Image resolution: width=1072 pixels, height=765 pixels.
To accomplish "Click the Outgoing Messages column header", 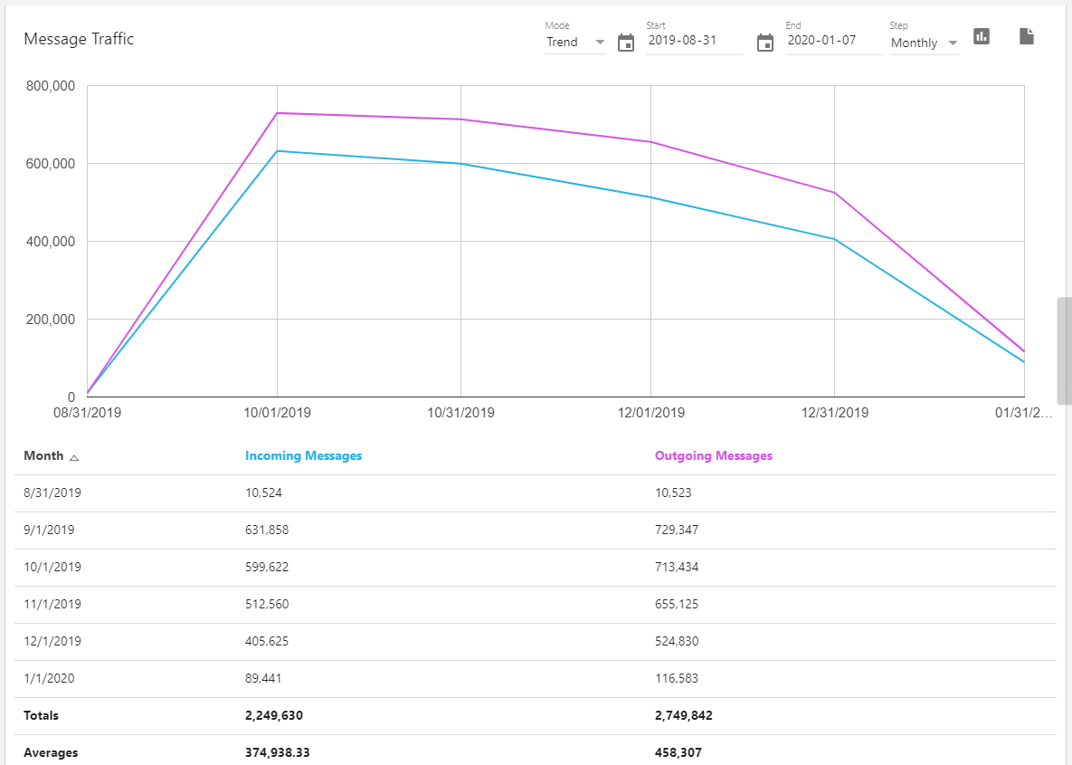I will coord(713,456).
